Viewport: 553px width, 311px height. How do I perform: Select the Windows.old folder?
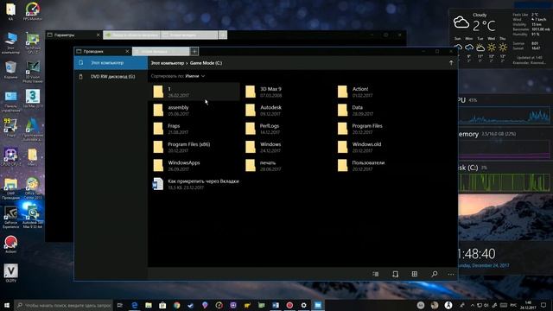tap(379, 147)
